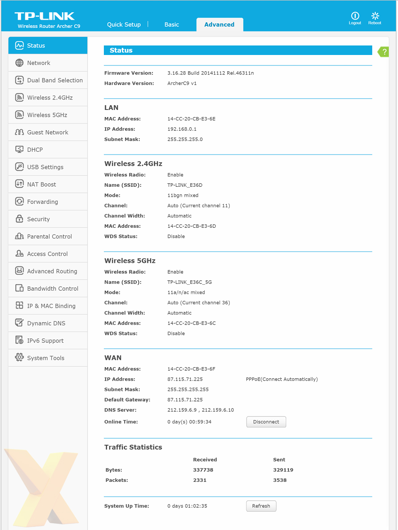Click the NAT Boost icon
The image size is (398, 530).
[x=20, y=184]
